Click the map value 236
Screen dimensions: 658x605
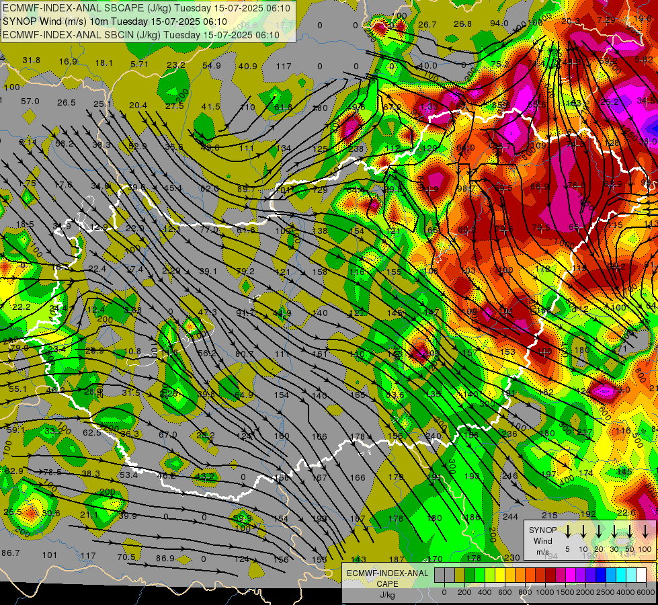(509, 434)
